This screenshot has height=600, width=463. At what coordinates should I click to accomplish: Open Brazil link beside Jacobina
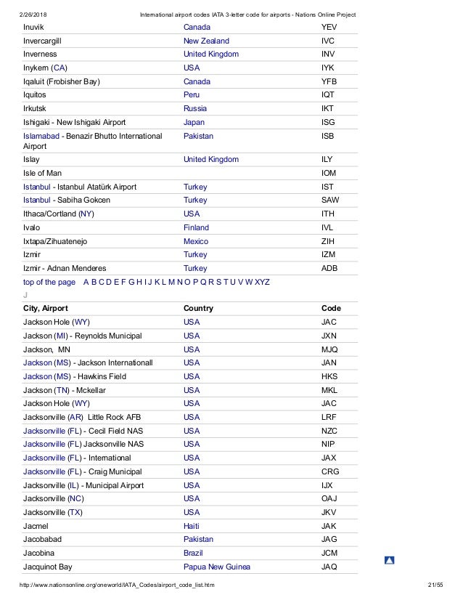(x=193, y=553)
